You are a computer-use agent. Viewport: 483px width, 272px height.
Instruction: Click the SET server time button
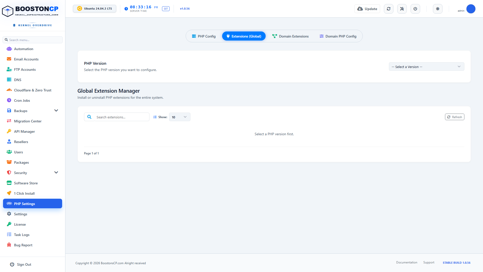(166, 9)
